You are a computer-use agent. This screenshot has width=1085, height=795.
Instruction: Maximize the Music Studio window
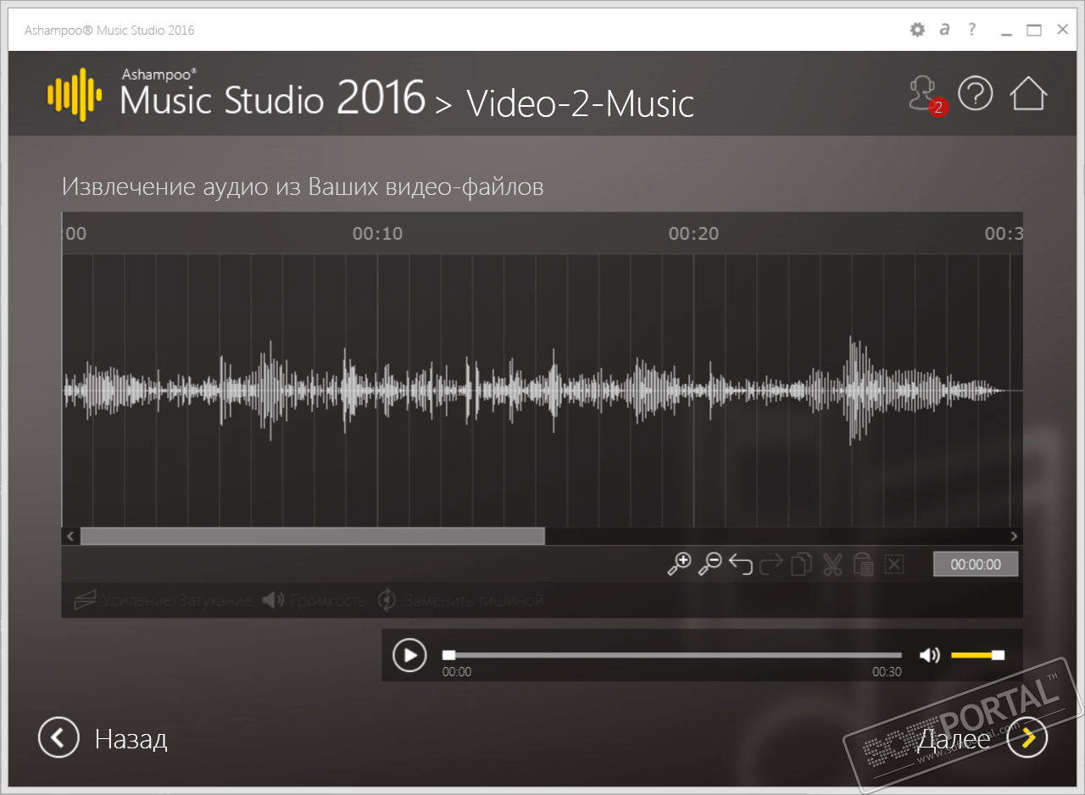(x=1033, y=31)
